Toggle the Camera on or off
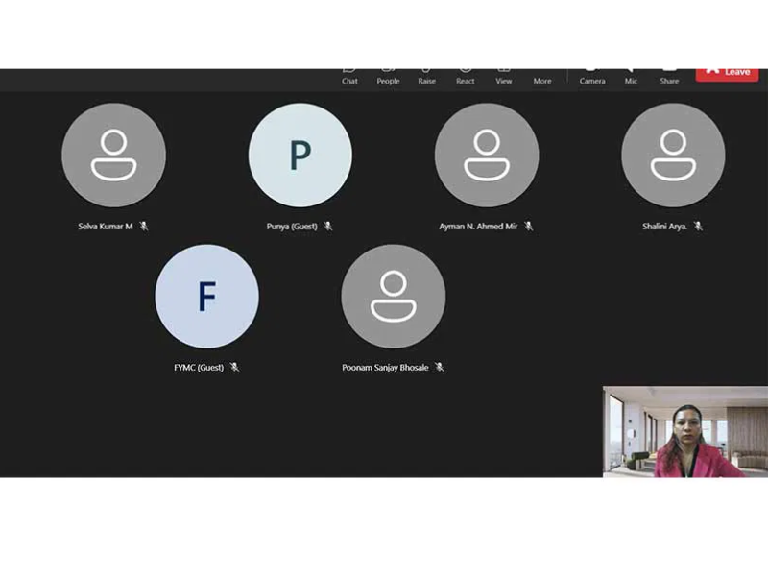 (592, 78)
